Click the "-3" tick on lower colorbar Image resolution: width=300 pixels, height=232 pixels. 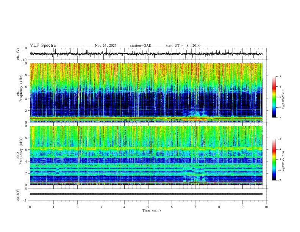(280, 139)
